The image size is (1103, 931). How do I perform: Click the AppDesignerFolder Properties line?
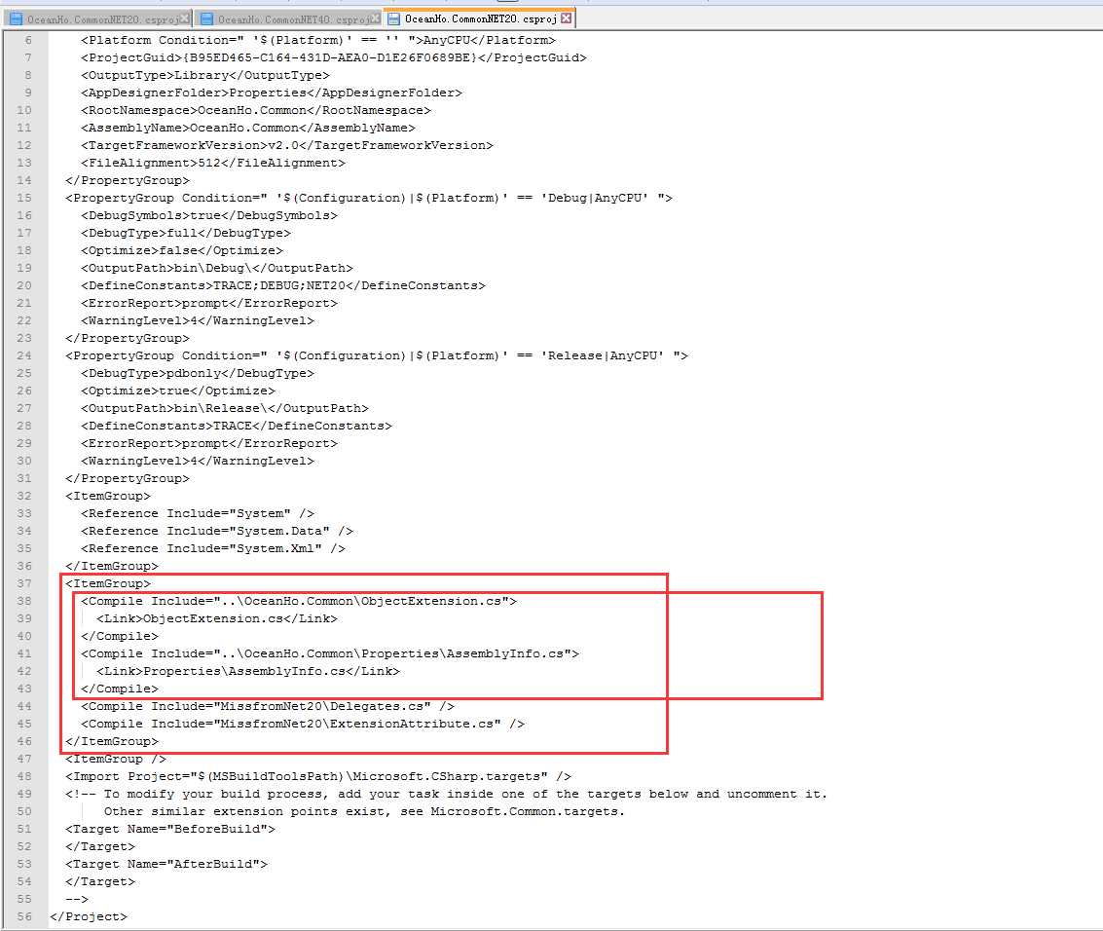point(271,93)
